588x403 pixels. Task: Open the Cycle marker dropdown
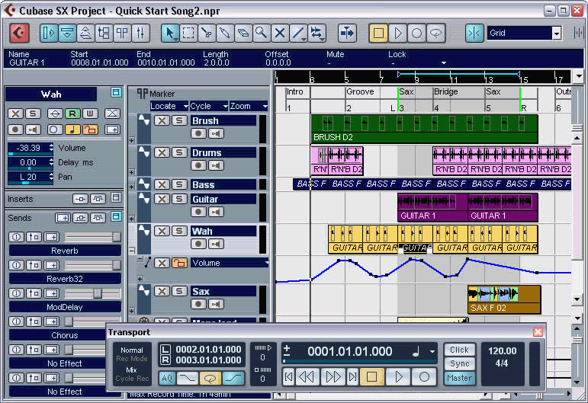point(208,106)
